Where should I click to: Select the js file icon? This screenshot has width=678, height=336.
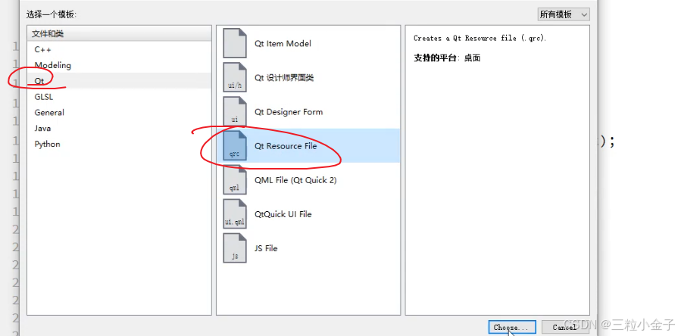[235, 248]
